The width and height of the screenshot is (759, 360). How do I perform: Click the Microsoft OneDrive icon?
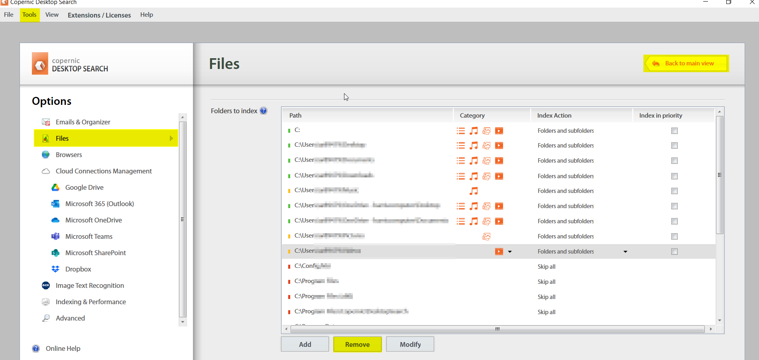click(55, 220)
